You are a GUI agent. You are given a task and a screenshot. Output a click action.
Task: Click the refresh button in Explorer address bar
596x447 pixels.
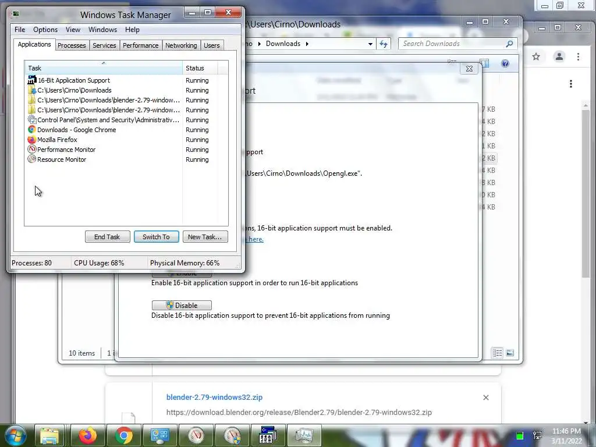click(384, 44)
